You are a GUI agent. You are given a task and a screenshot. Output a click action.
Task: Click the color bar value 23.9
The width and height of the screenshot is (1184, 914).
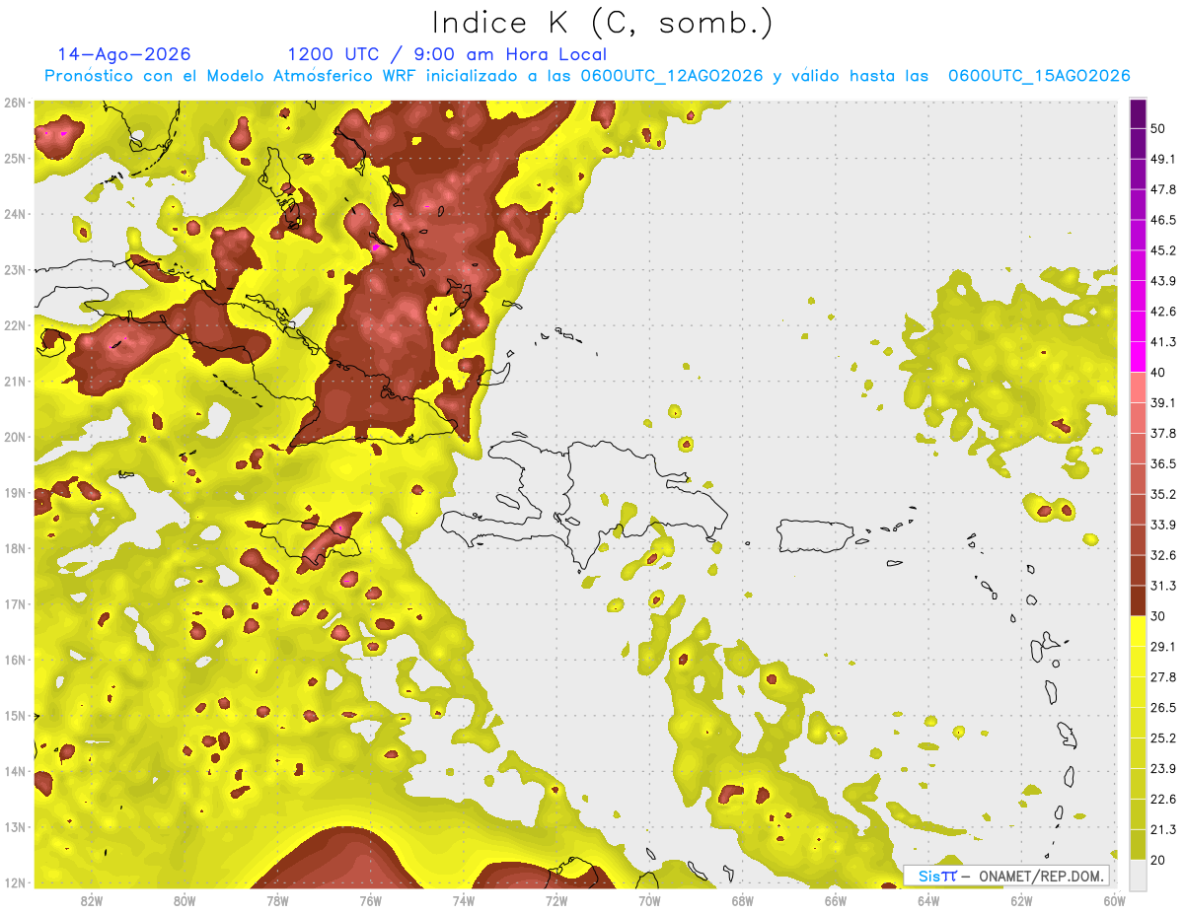[x=1163, y=768]
